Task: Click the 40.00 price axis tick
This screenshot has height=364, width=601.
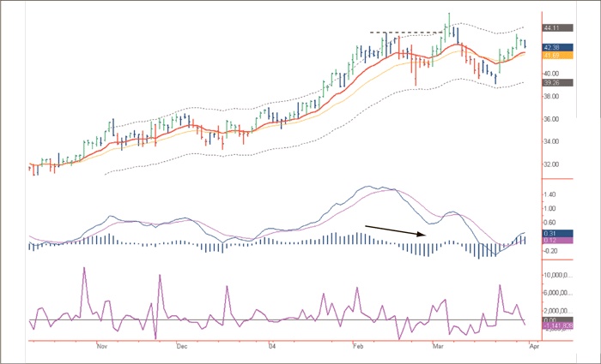Action: click(x=551, y=74)
